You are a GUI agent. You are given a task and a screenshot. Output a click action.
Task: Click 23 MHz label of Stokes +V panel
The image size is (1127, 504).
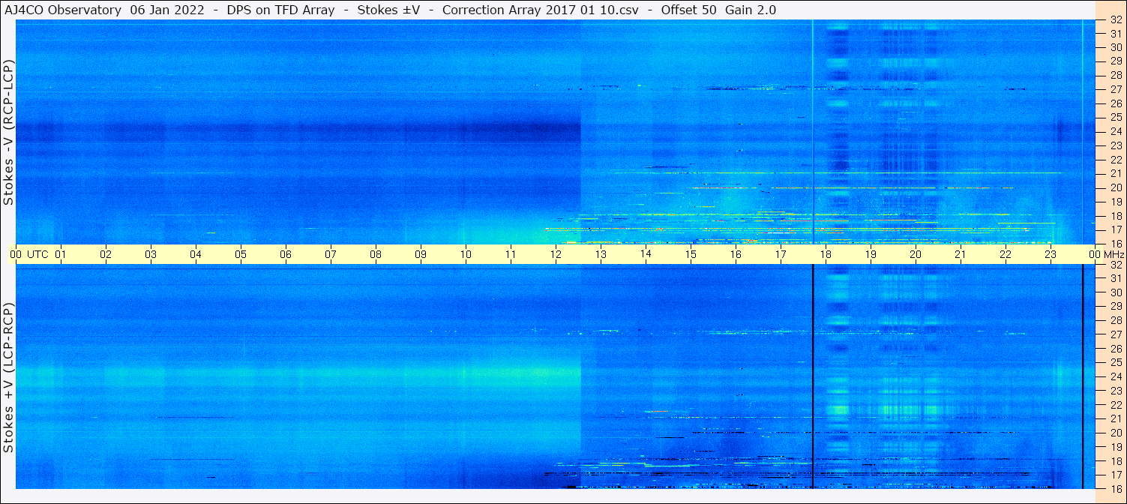click(1116, 391)
